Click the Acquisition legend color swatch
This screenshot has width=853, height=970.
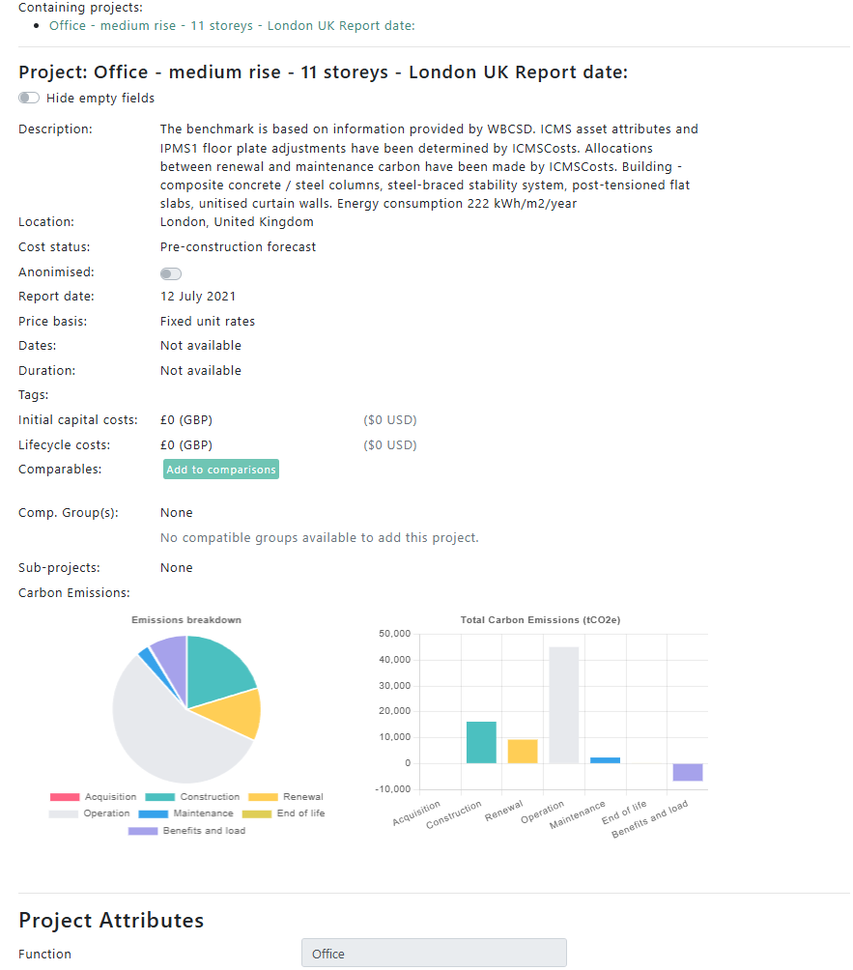pyautogui.click(x=65, y=797)
